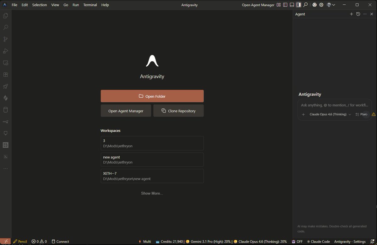
Task: Open the Go menu
Action: pos(66,5)
